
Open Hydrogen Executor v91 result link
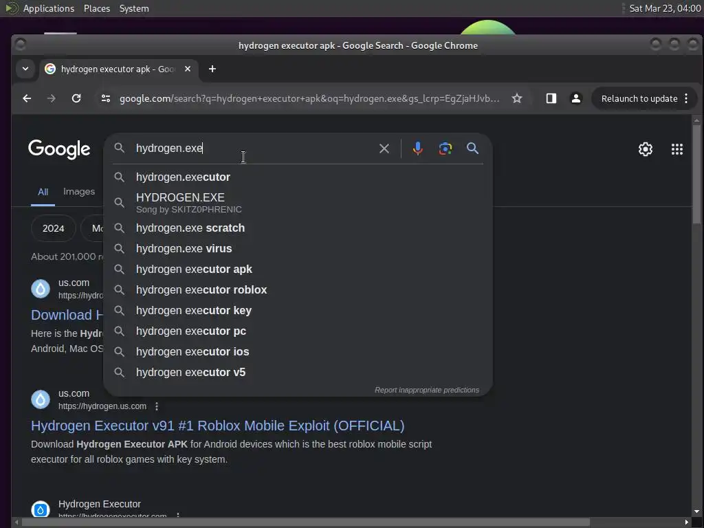tap(218, 426)
